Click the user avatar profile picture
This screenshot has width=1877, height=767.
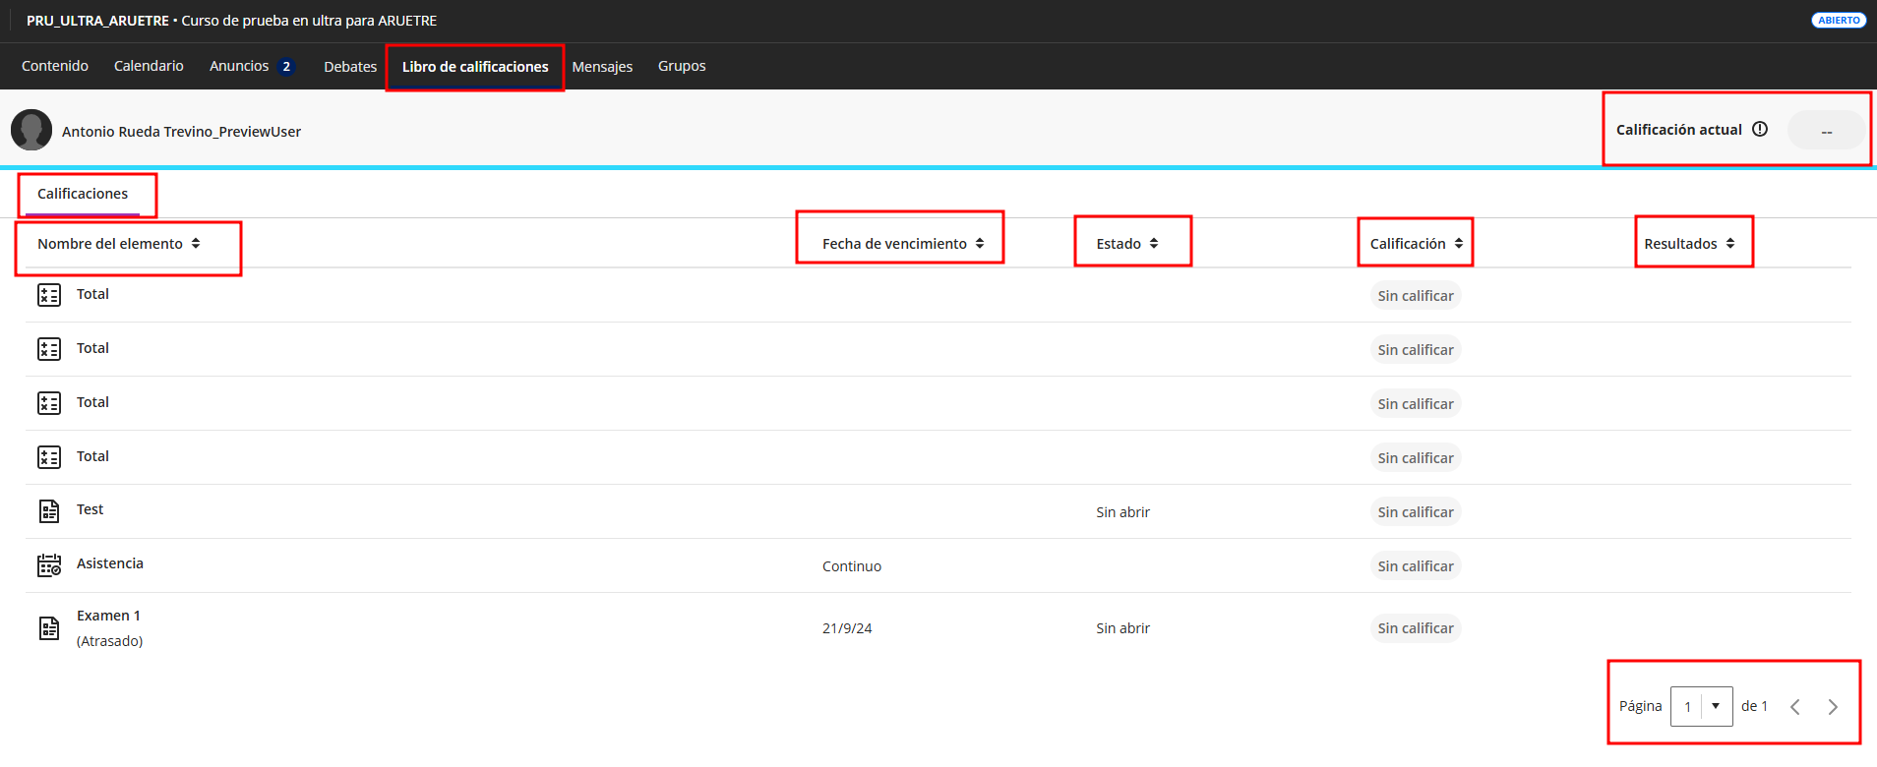[x=31, y=130]
